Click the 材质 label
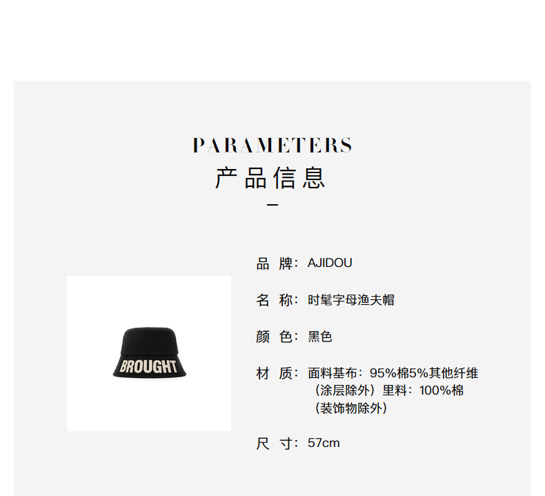545x496 pixels. point(277,373)
